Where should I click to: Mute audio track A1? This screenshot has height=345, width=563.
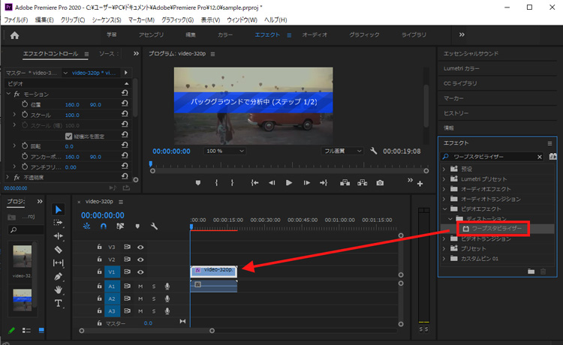[140, 286]
